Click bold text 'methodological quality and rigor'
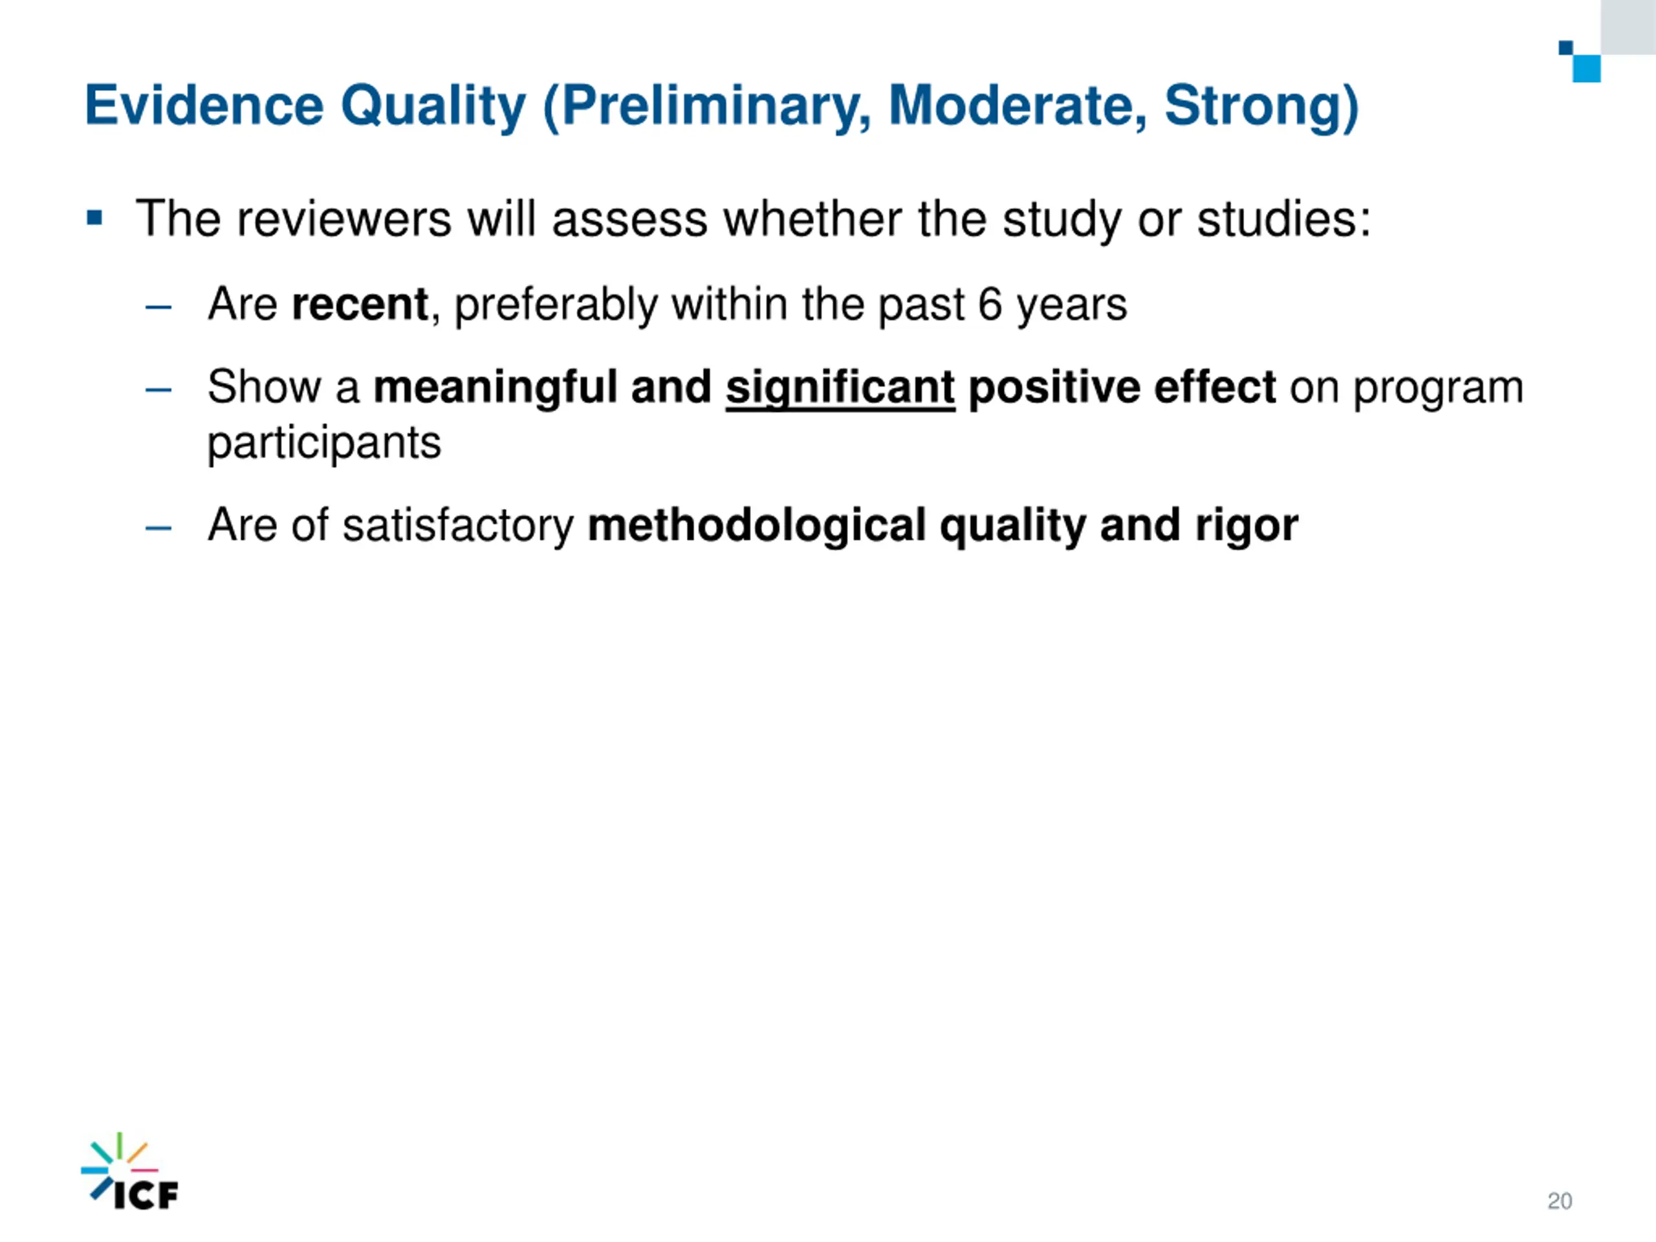The width and height of the screenshot is (1656, 1242). point(942,527)
